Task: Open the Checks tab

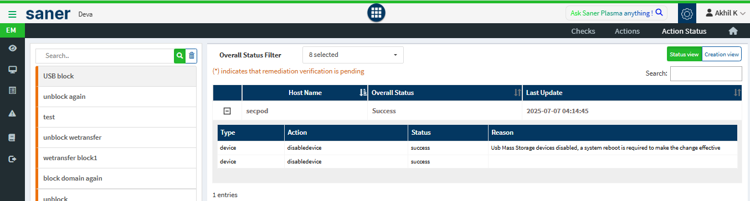Action: pos(583,31)
